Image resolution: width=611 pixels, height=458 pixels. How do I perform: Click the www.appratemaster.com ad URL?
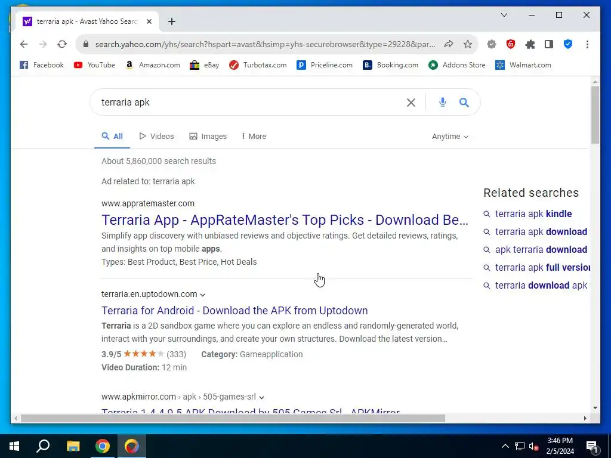click(x=148, y=203)
